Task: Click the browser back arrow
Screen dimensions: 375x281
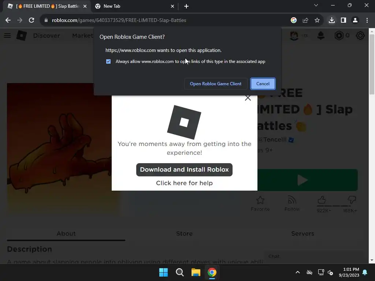Action: tap(8, 20)
